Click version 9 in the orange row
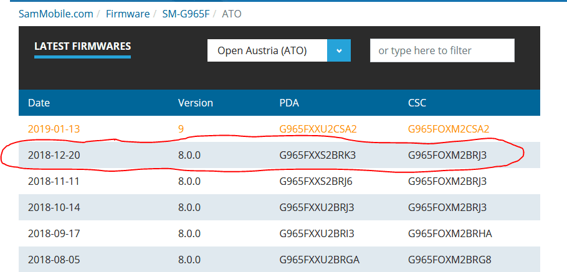 (181, 129)
